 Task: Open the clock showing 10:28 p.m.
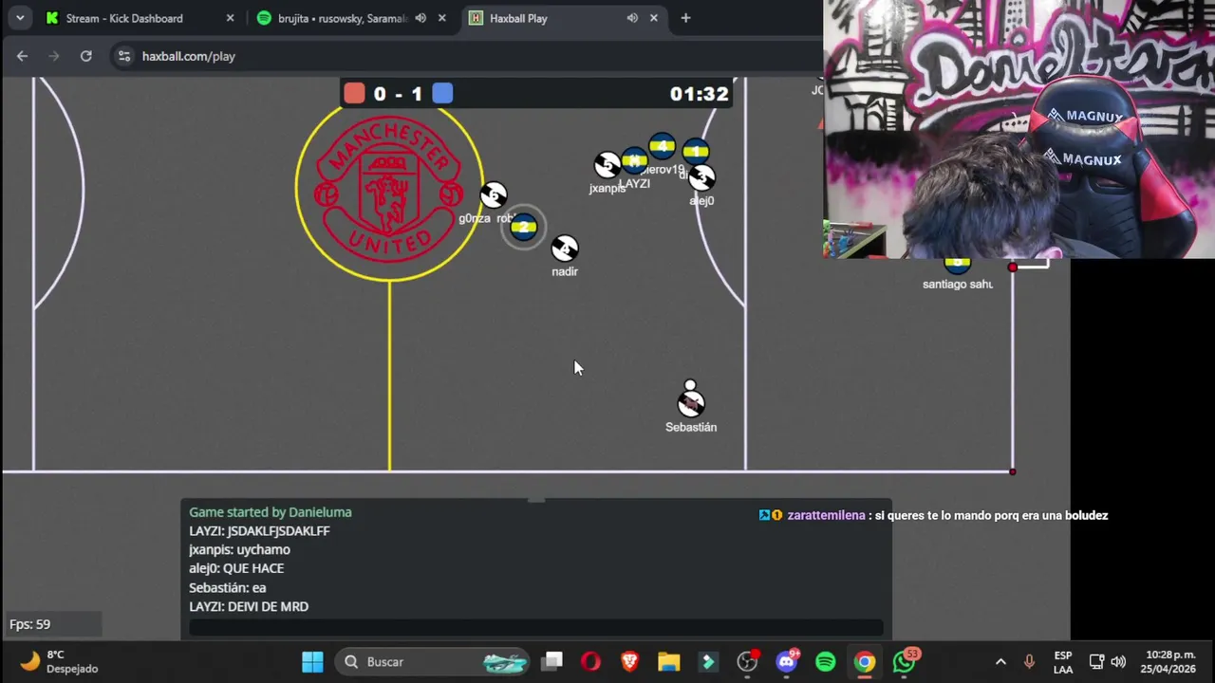[1170, 662]
